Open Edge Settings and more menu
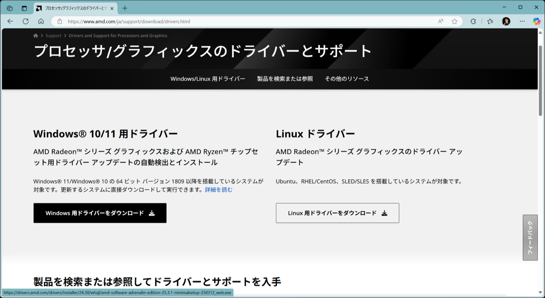545x298 pixels. pyautogui.click(x=522, y=21)
